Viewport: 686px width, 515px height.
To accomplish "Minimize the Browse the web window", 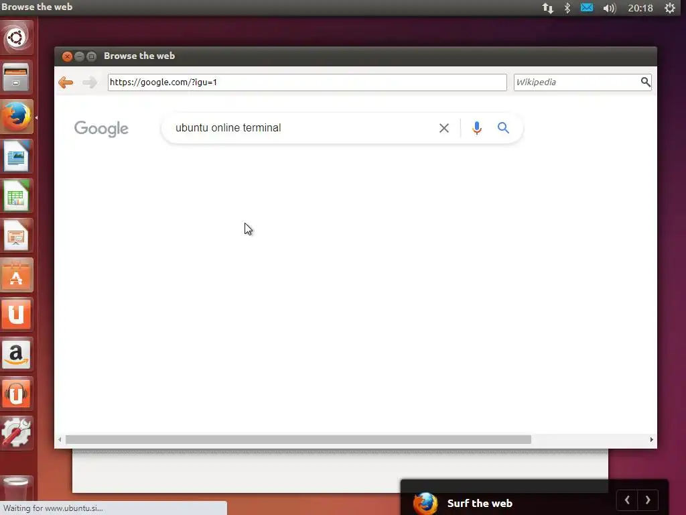I will click(79, 56).
